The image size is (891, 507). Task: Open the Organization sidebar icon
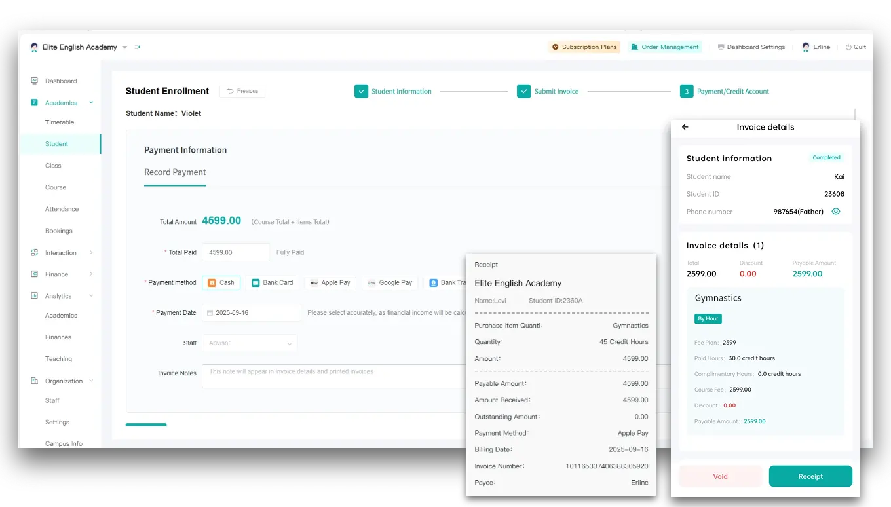tap(35, 381)
